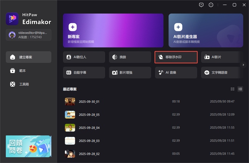Click the plus icon on AI影片產生器 card
The height and width of the screenshot is (163, 249).
coord(178,27)
